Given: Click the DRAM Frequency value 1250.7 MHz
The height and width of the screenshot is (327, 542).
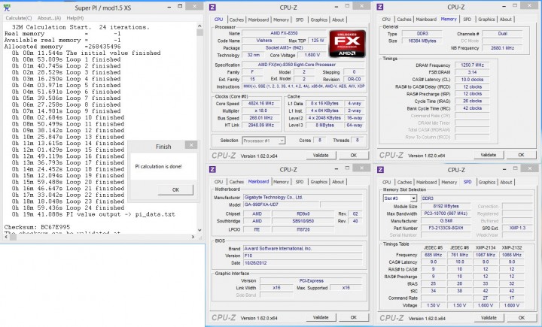Looking at the screenshot, I should (x=472, y=65).
